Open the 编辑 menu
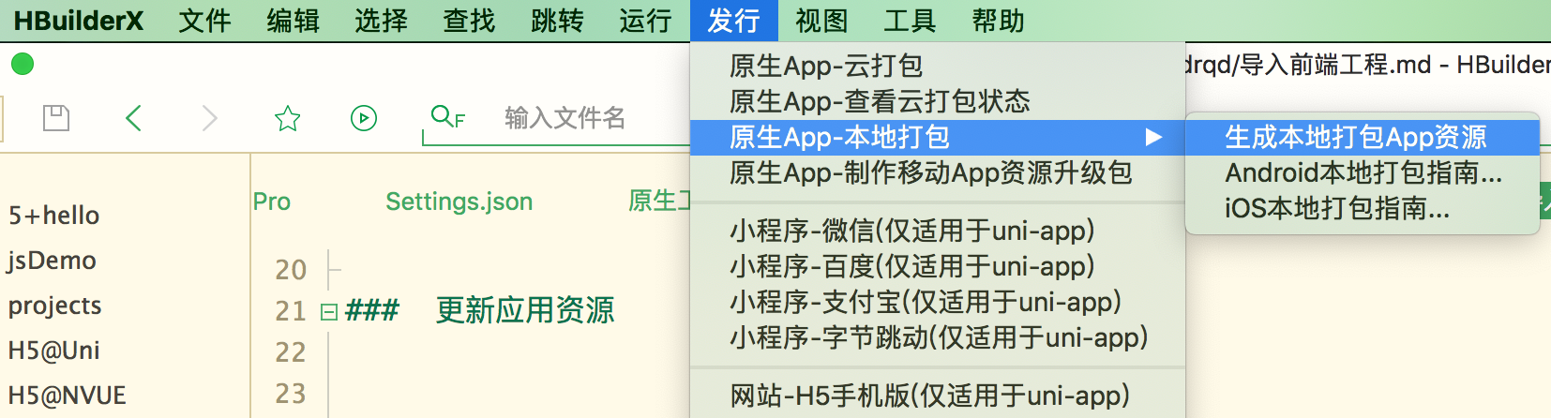Viewport: 1551px width, 418px height. (293, 21)
